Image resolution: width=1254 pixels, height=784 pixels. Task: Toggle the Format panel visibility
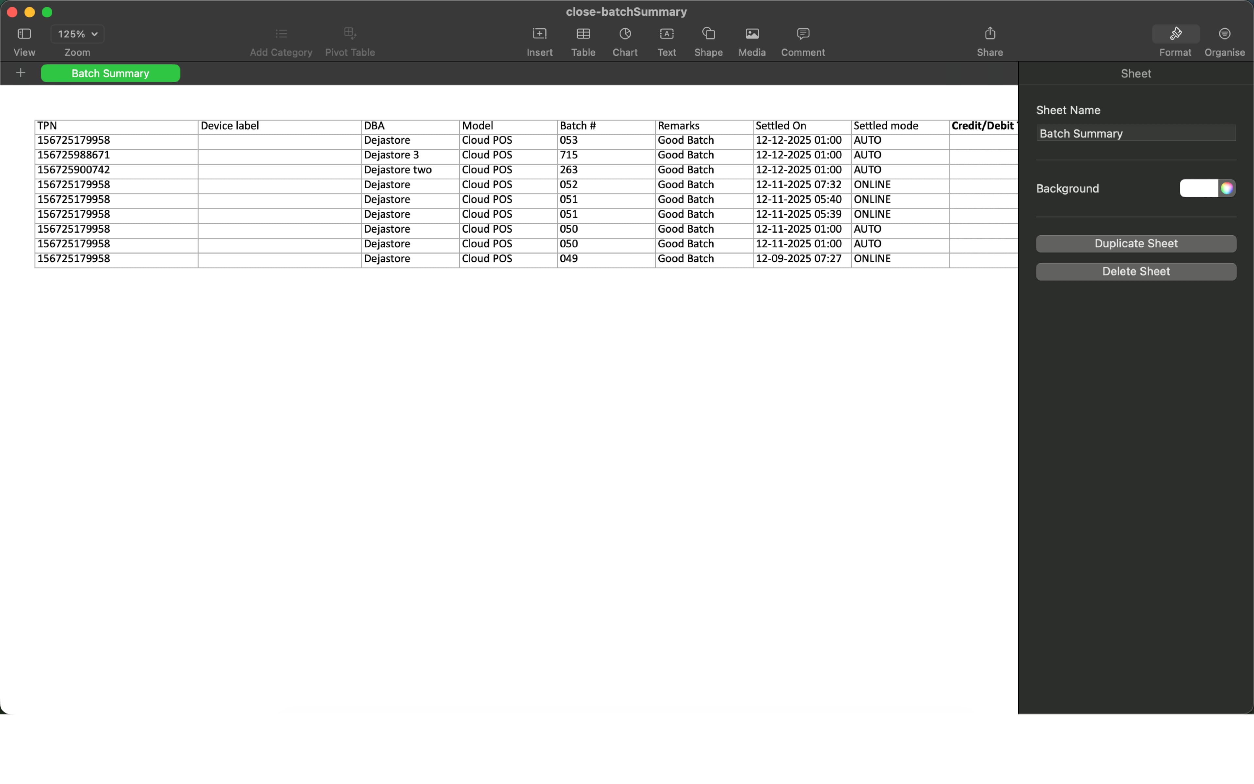[1175, 34]
